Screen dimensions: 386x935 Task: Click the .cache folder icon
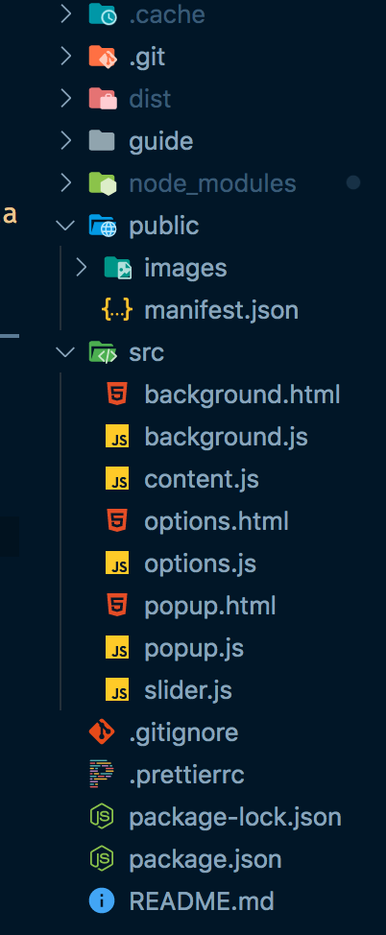102,14
